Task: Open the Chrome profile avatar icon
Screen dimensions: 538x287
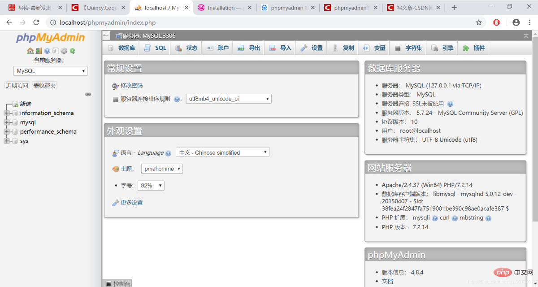Action: 516,22
